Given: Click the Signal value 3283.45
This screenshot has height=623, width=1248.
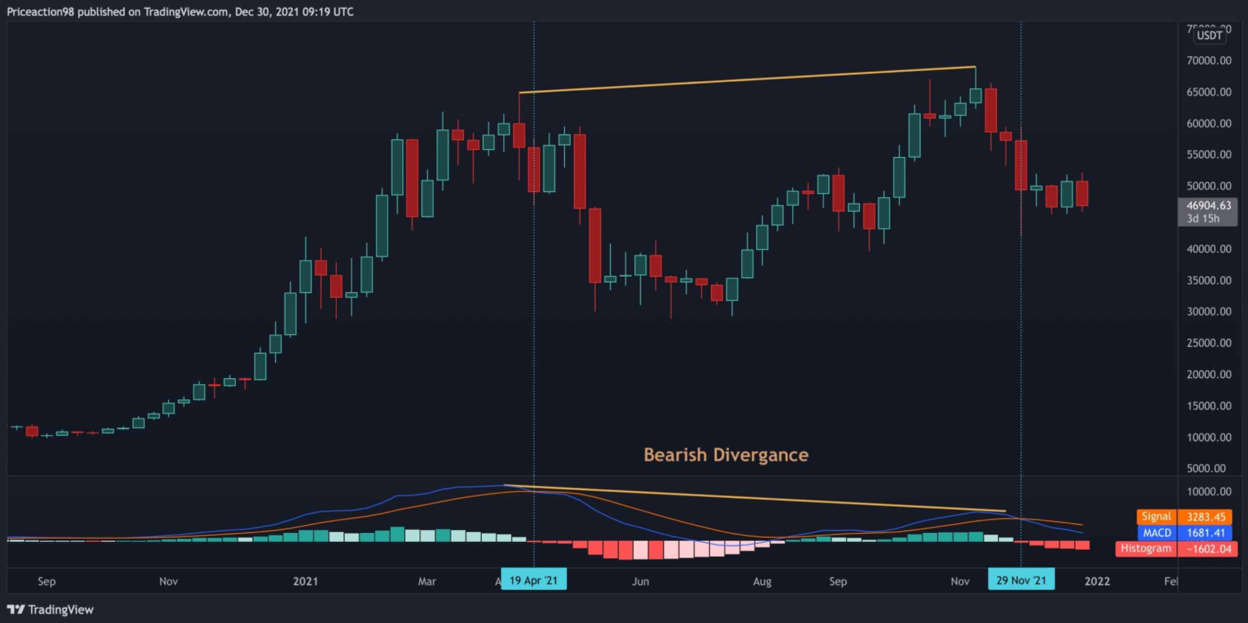Looking at the screenshot, I should (1205, 517).
